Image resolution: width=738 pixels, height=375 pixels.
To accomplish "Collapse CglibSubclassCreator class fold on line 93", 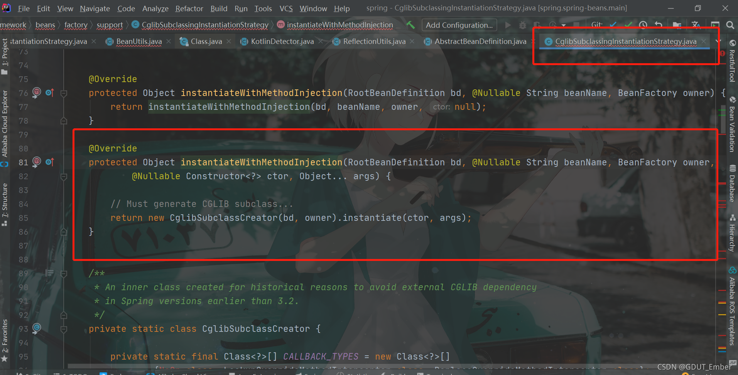I will (64, 329).
